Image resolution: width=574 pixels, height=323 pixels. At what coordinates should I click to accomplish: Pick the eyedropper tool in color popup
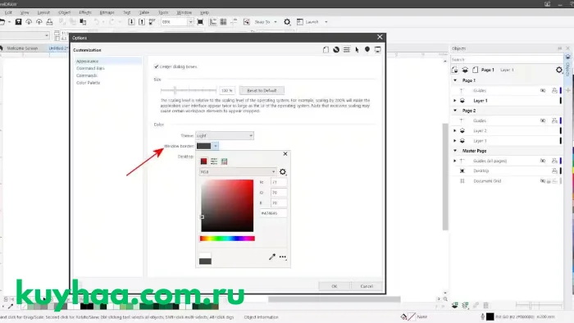[x=272, y=257]
